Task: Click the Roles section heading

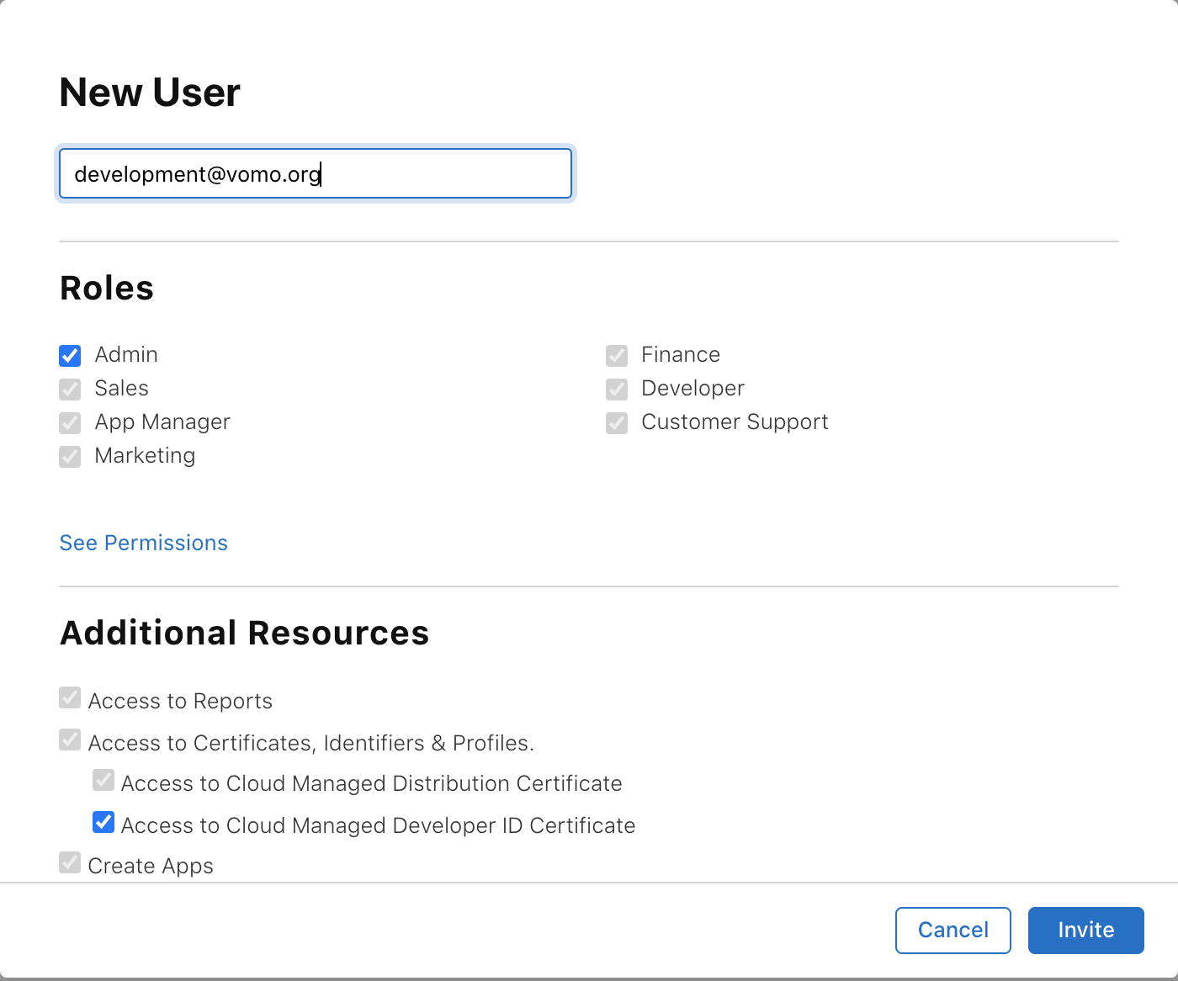Action: (107, 288)
